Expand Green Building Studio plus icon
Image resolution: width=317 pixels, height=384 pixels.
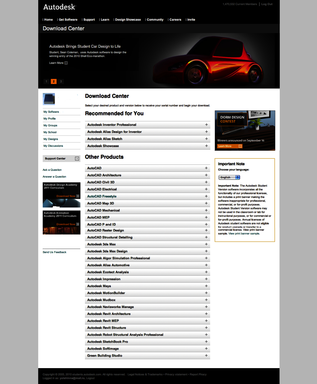click(x=206, y=356)
